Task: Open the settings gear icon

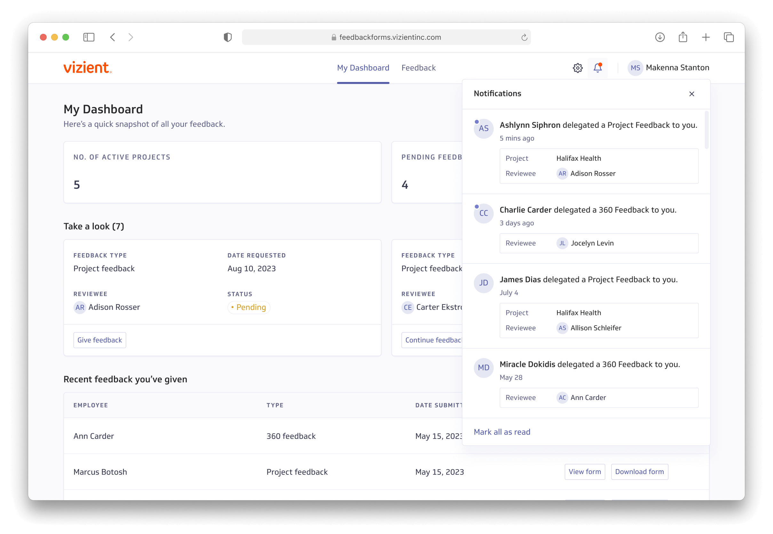Action: coord(578,68)
